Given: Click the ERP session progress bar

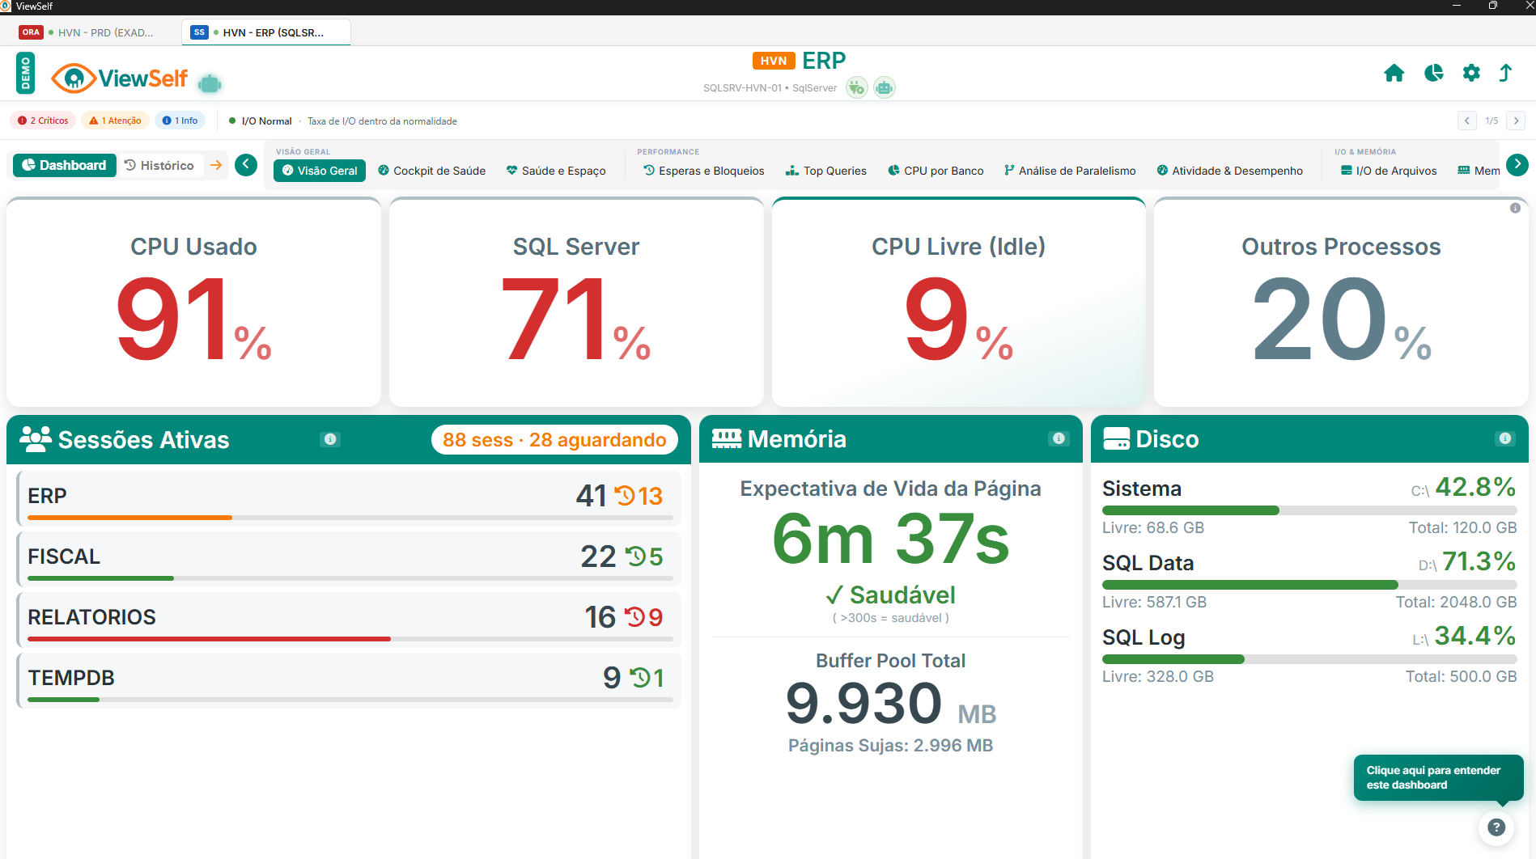Looking at the screenshot, I should [350, 517].
